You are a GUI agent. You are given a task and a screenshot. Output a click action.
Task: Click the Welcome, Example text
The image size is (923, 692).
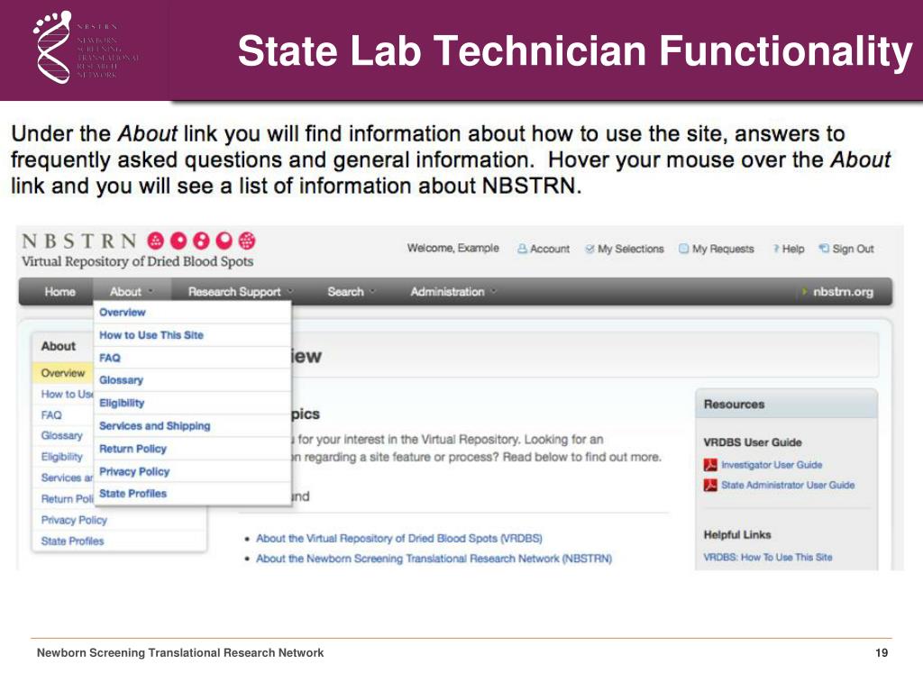[x=452, y=249]
